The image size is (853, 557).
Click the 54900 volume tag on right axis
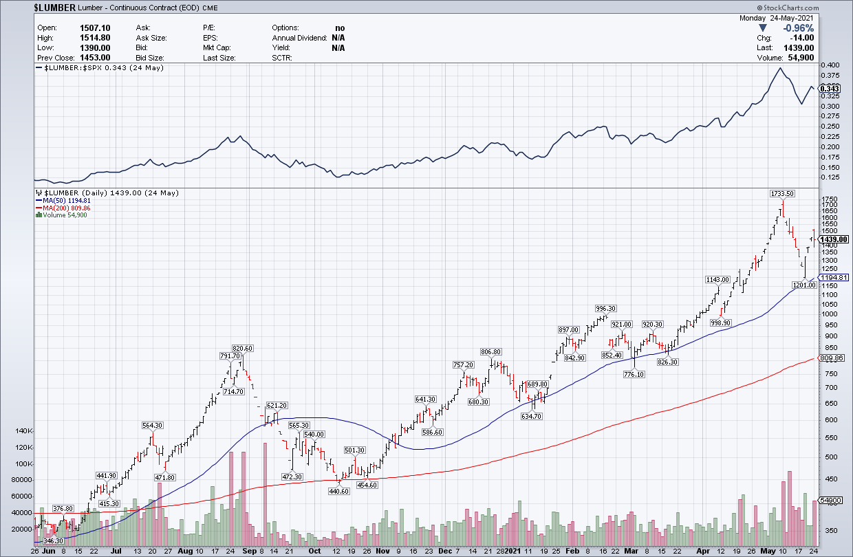pyautogui.click(x=830, y=501)
